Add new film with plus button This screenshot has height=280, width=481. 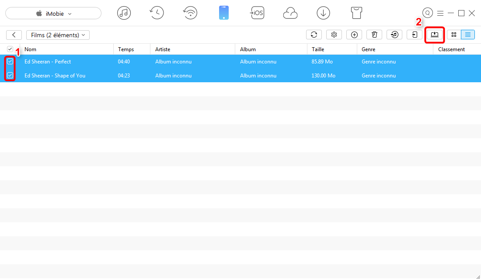pos(354,35)
